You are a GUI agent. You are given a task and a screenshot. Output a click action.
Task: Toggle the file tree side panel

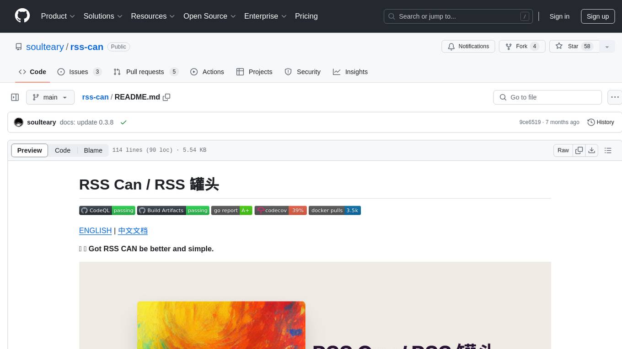[x=15, y=97]
